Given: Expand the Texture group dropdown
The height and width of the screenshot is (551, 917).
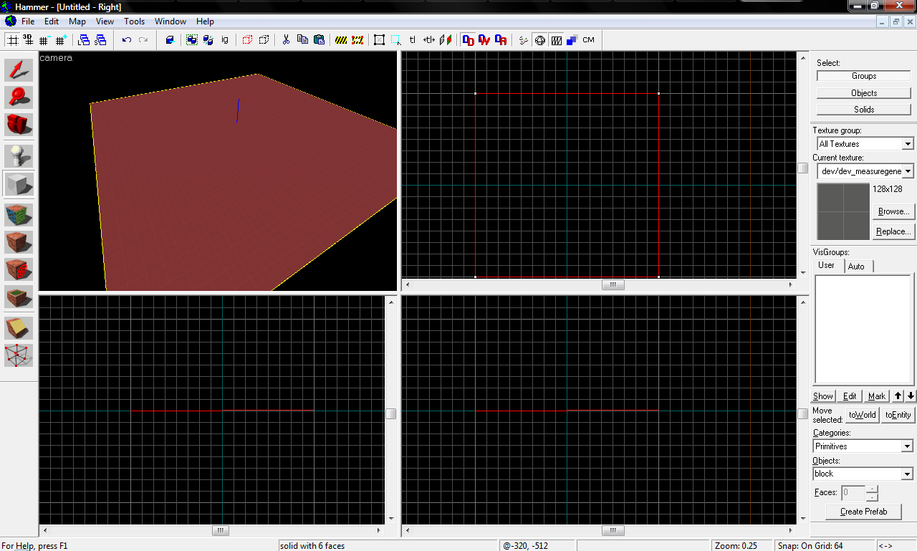Looking at the screenshot, I should point(908,144).
